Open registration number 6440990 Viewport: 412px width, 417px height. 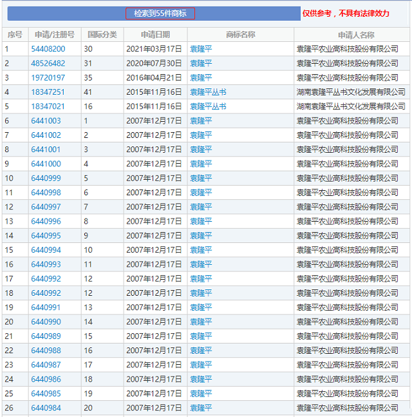click(x=46, y=322)
